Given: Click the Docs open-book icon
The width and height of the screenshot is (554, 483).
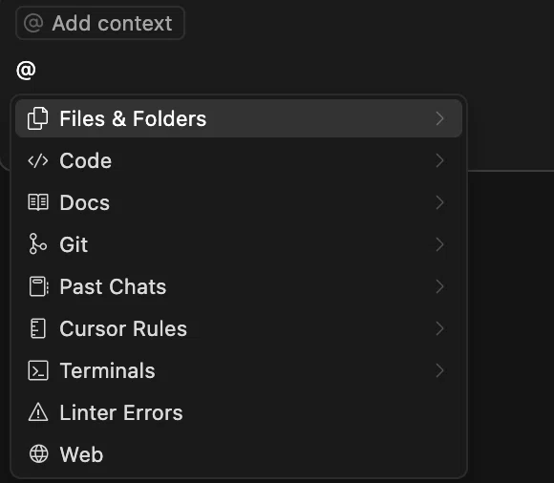Looking at the screenshot, I should 38,202.
